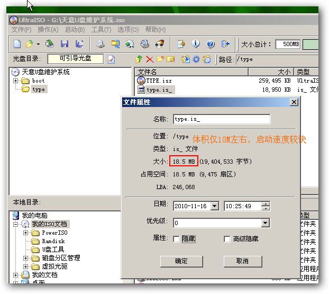This screenshot has height=294, width=329.
Task: Select the type.is_ file in list
Action: tap(159, 90)
